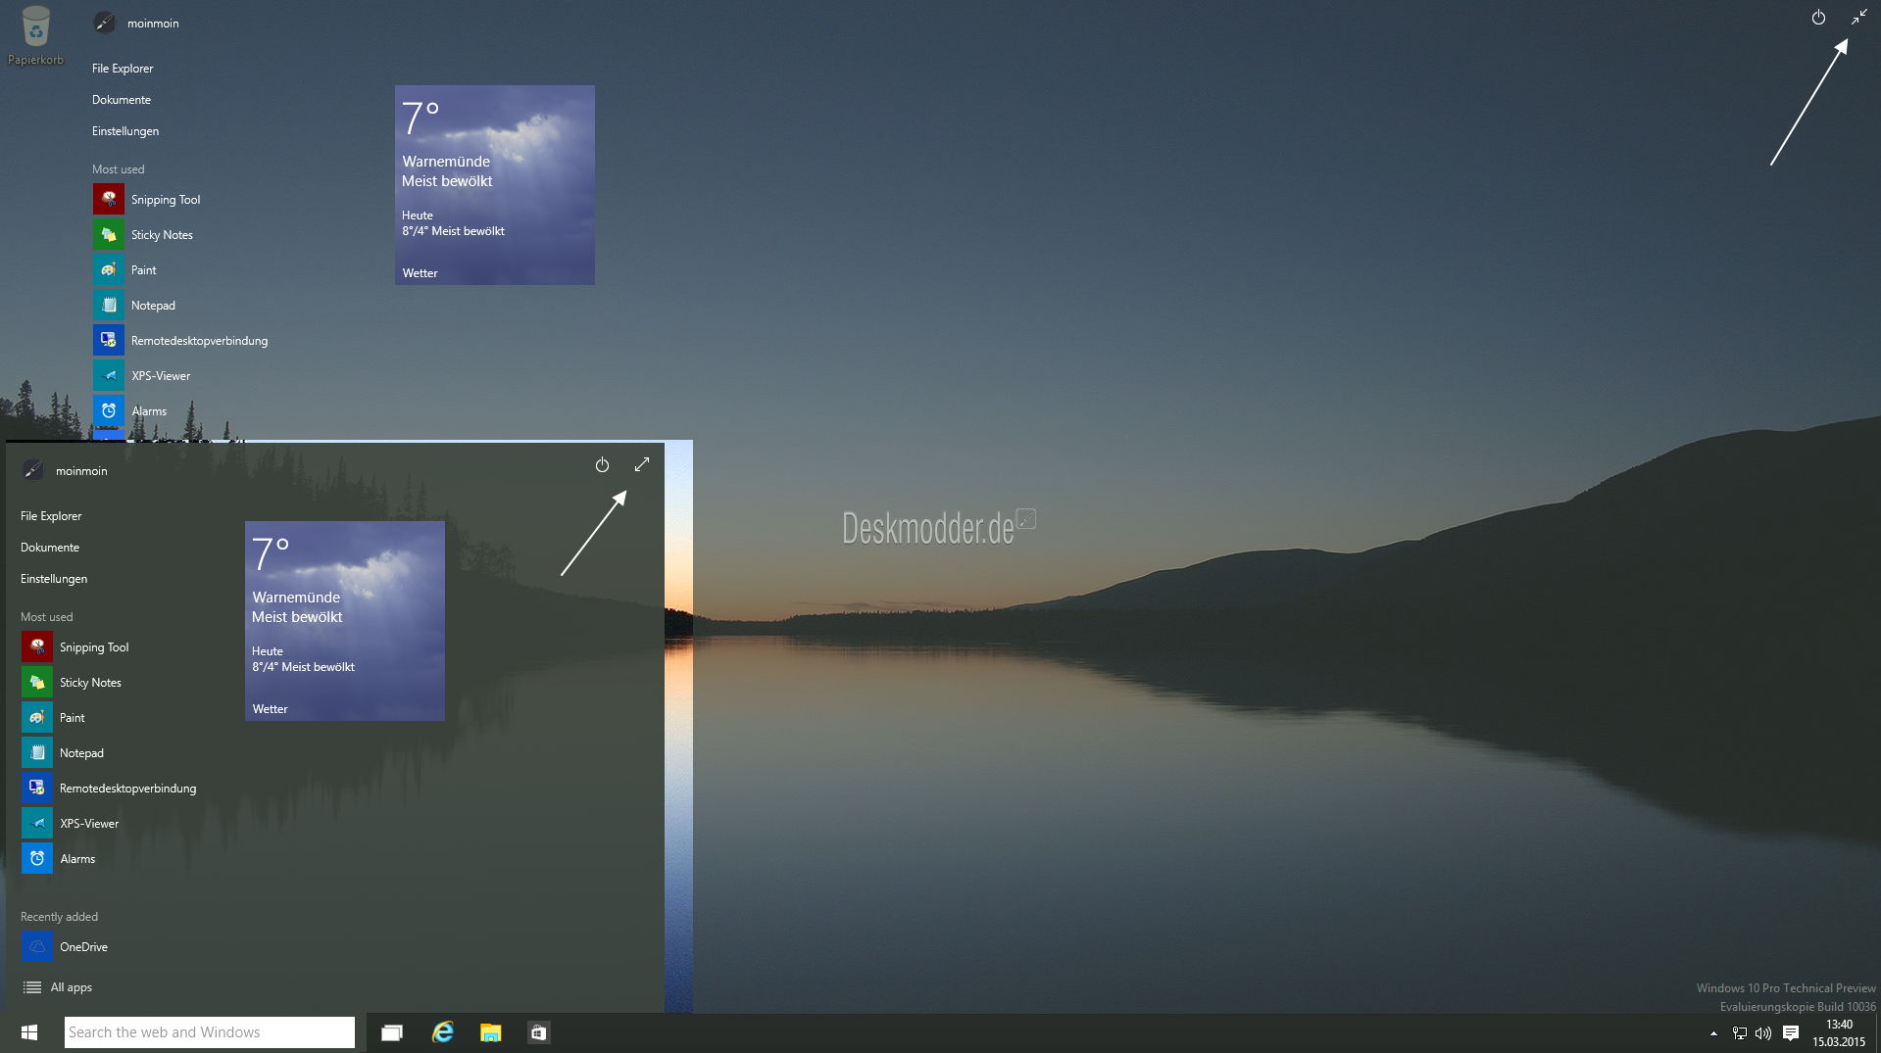Click the Search the web and Windows box
This screenshot has height=1053, width=1881.
pyautogui.click(x=210, y=1032)
